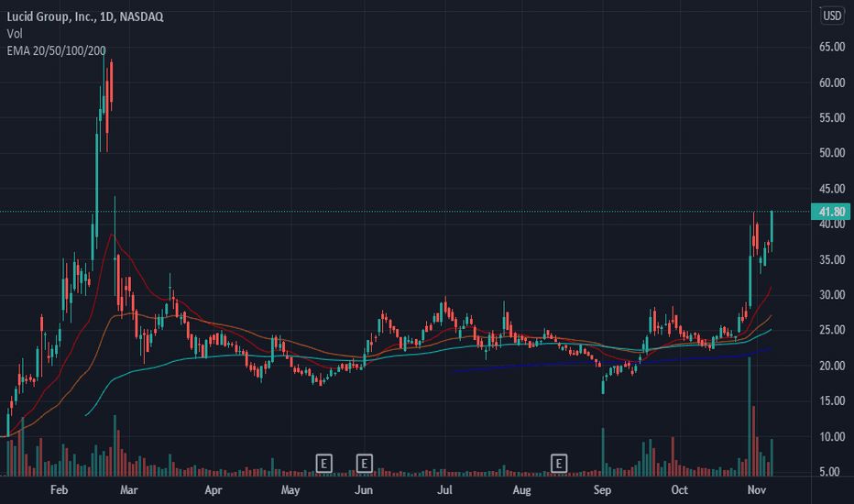Click the 65.00 price axis label

coord(832,48)
